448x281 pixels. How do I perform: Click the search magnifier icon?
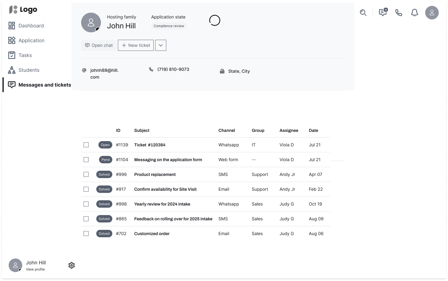click(x=363, y=13)
